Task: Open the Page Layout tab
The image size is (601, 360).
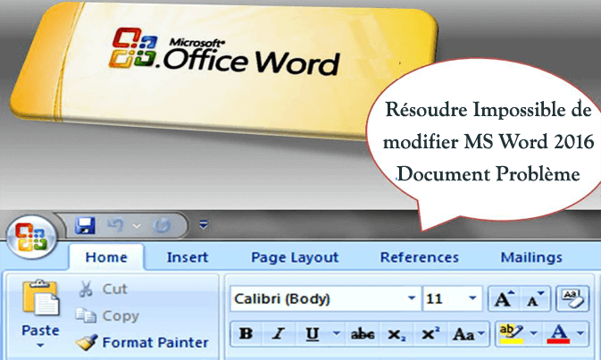Action: click(295, 257)
